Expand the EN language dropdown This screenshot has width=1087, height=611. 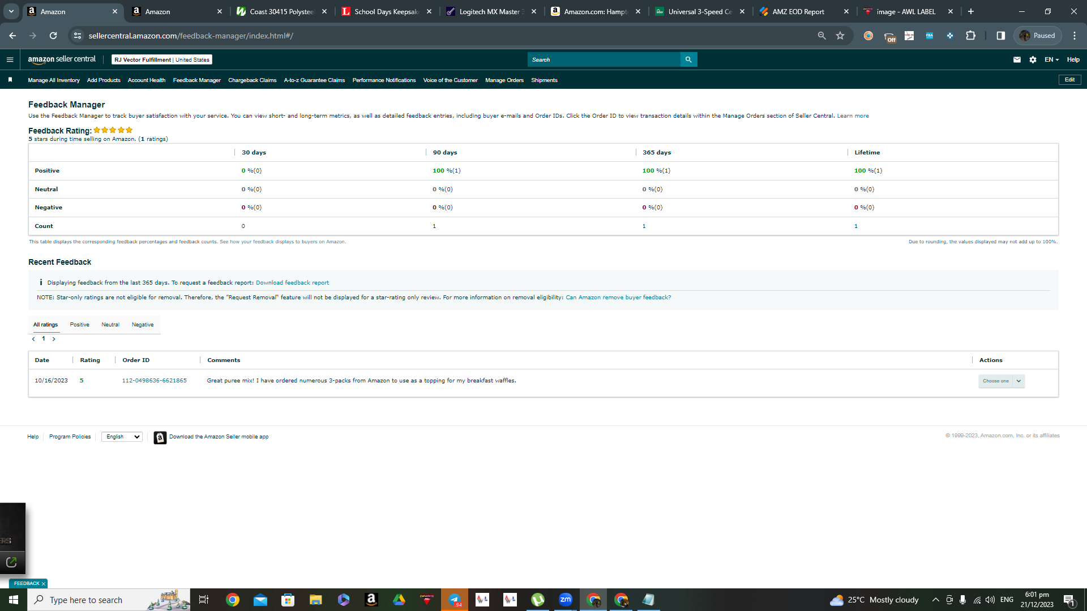(x=1051, y=59)
